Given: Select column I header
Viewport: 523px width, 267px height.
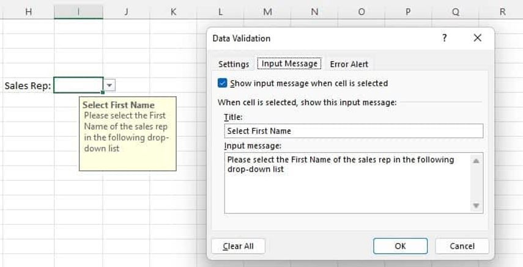Looking at the screenshot, I should pos(78,11).
